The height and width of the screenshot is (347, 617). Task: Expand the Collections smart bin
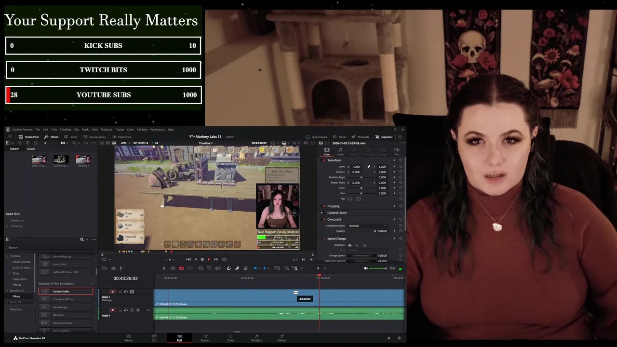pos(7,226)
